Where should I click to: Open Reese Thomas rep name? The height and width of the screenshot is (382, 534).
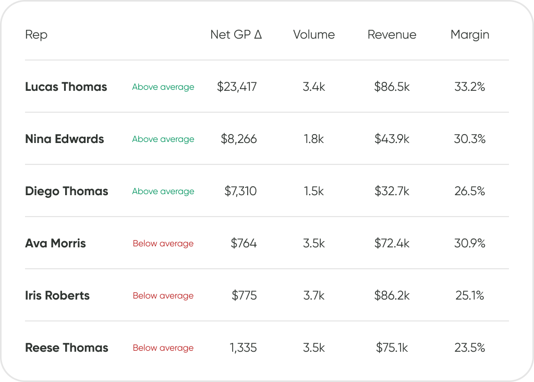tap(66, 348)
